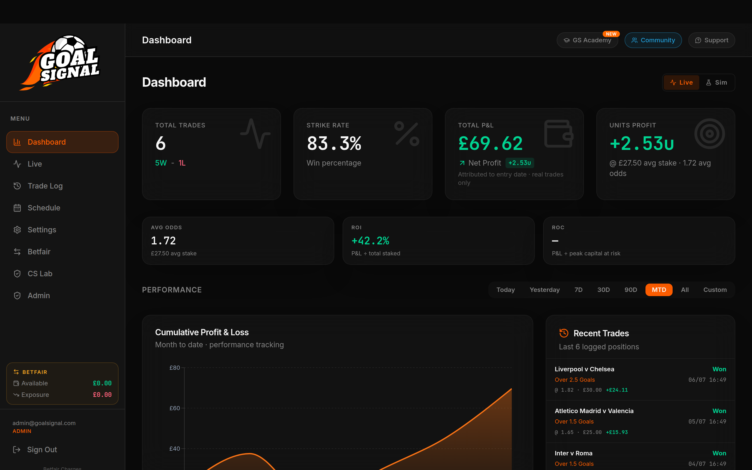Click the CS Lab shield icon

click(x=17, y=274)
